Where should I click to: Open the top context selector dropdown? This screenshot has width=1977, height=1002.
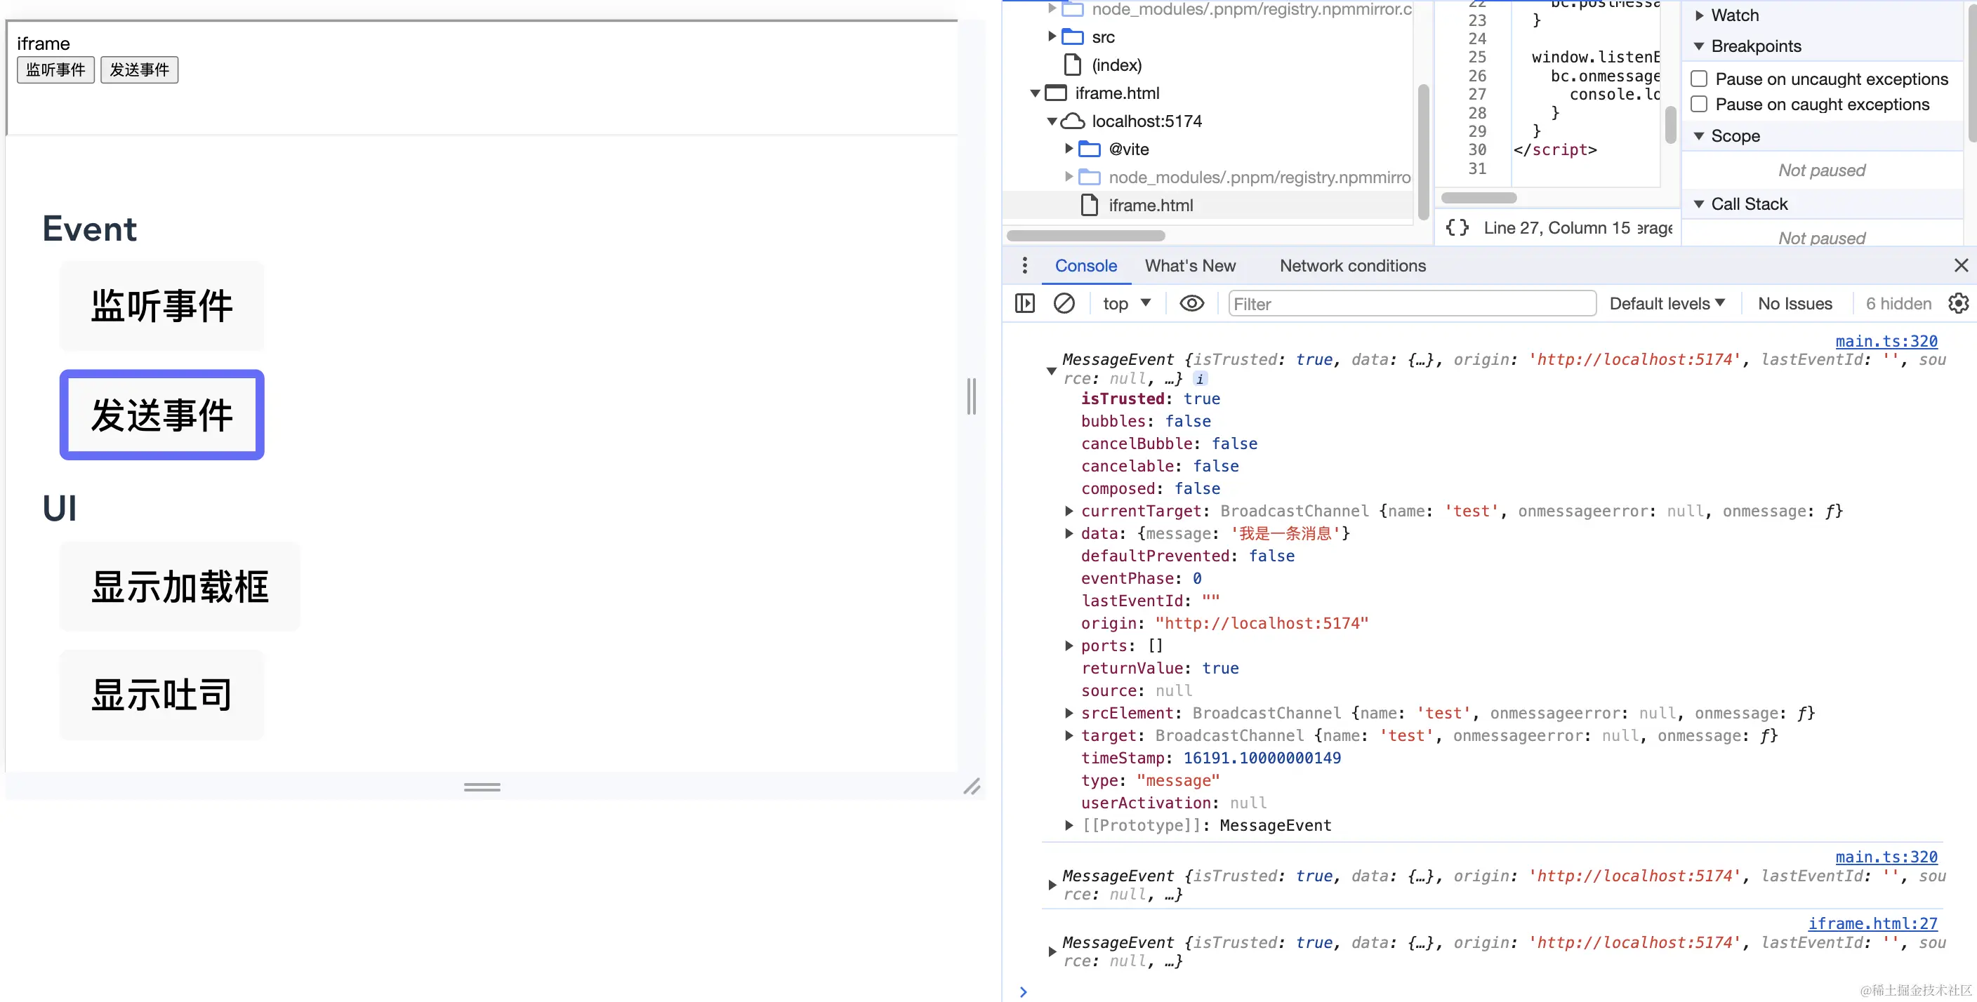click(x=1126, y=304)
